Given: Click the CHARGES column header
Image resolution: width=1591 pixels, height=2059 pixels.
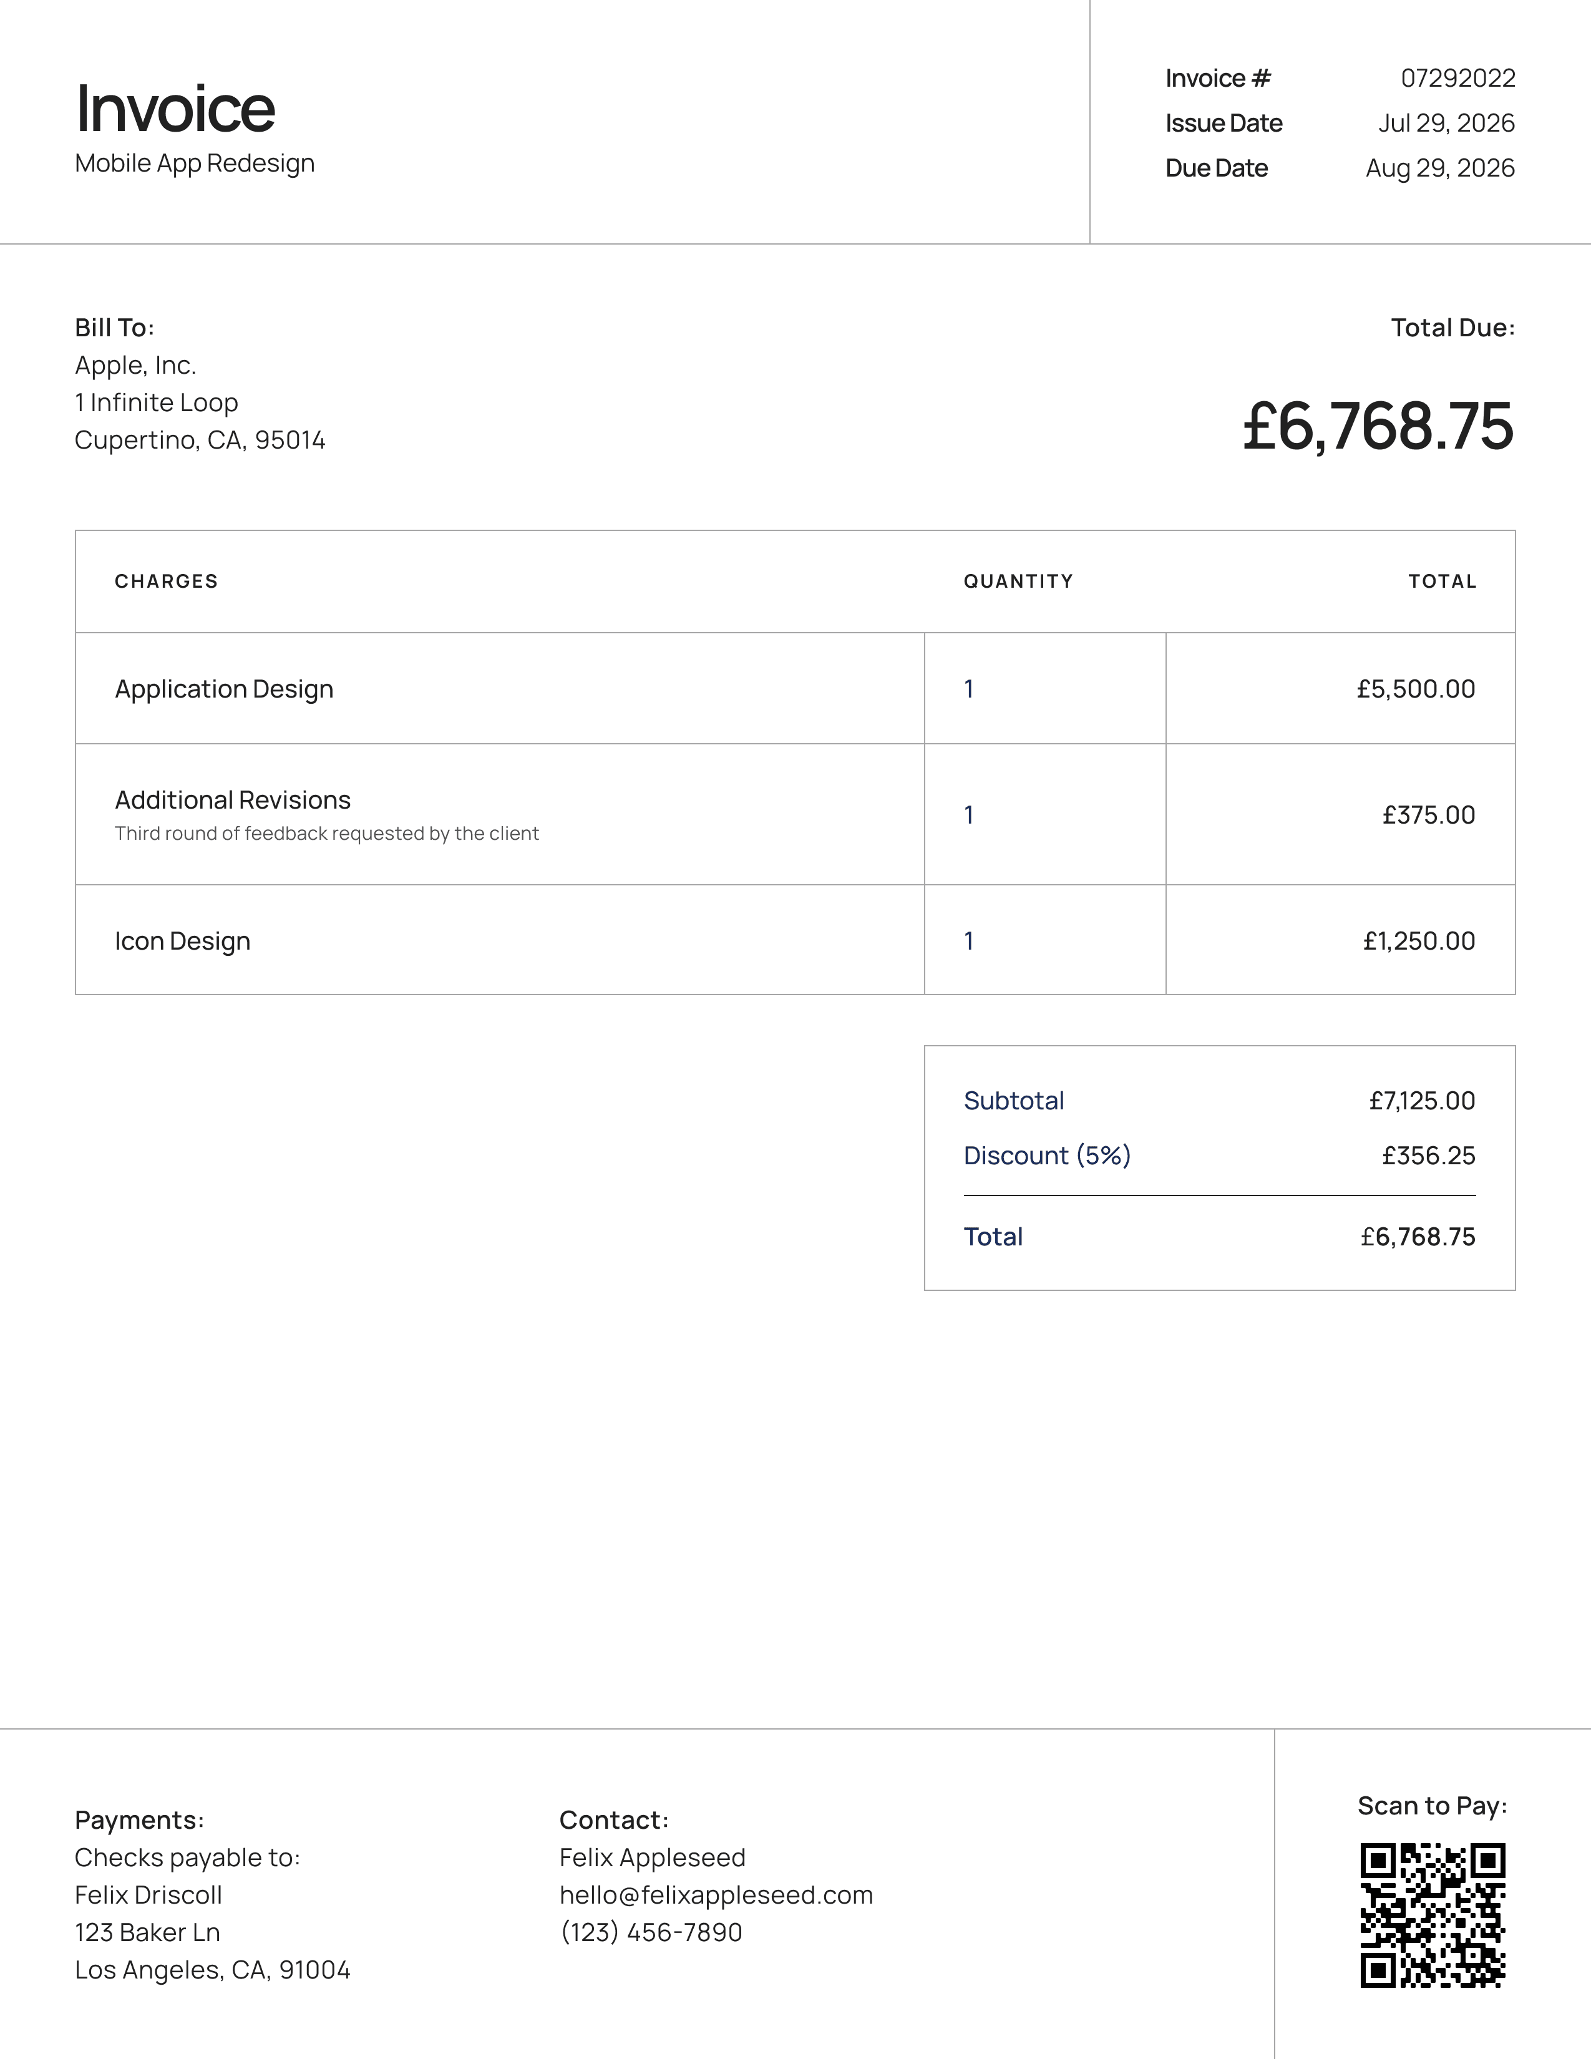Looking at the screenshot, I should (167, 582).
